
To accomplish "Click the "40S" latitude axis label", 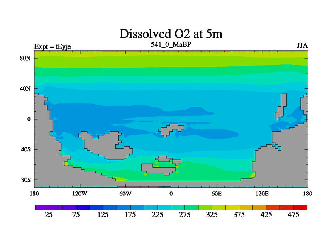I will pos(26,149).
